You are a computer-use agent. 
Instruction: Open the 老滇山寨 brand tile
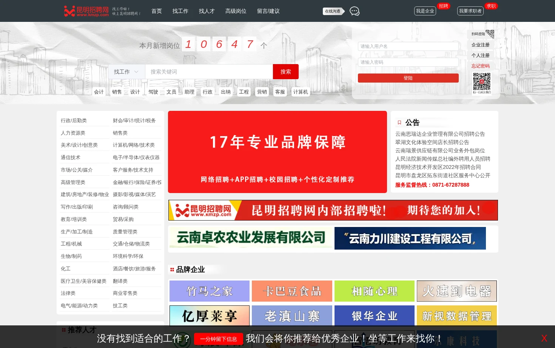click(292, 316)
